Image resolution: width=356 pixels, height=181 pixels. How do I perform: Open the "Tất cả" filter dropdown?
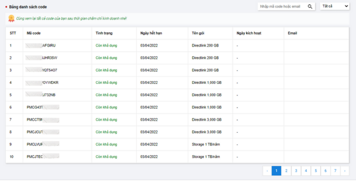pos(335,7)
